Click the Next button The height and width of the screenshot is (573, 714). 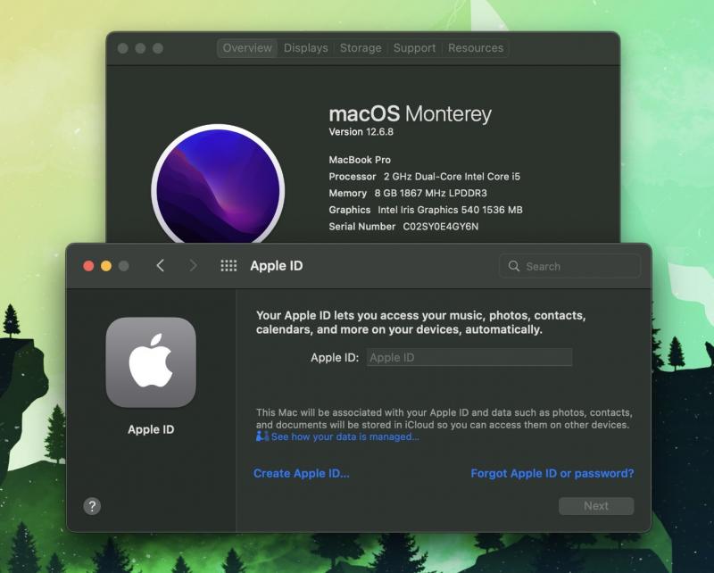point(596,505)
